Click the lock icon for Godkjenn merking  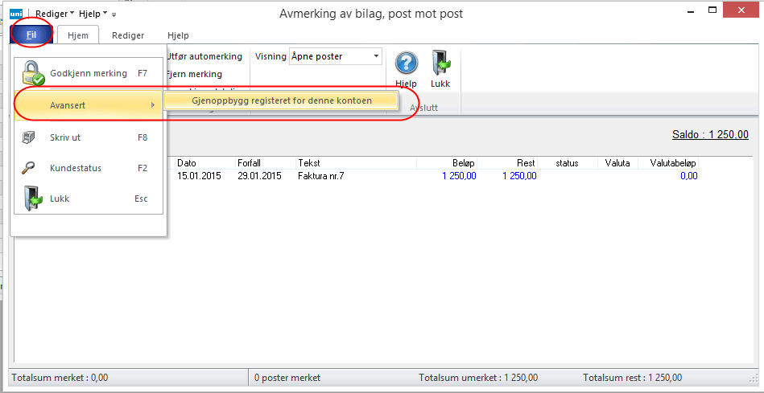(x=32, y=74)
